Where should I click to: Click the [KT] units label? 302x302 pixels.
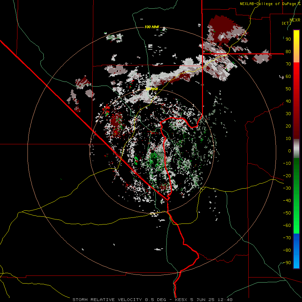(x=287, y=23)
